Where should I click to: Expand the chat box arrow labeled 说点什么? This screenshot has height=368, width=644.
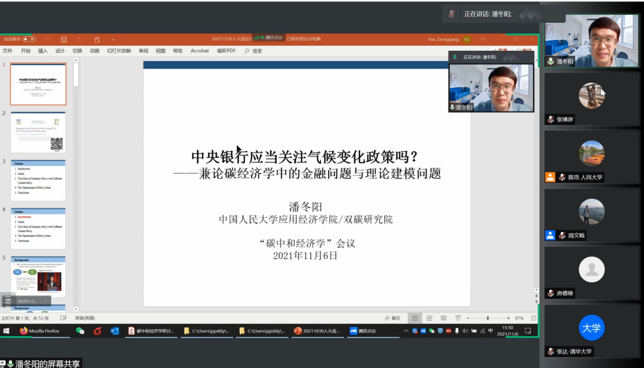tap(44, 301)
